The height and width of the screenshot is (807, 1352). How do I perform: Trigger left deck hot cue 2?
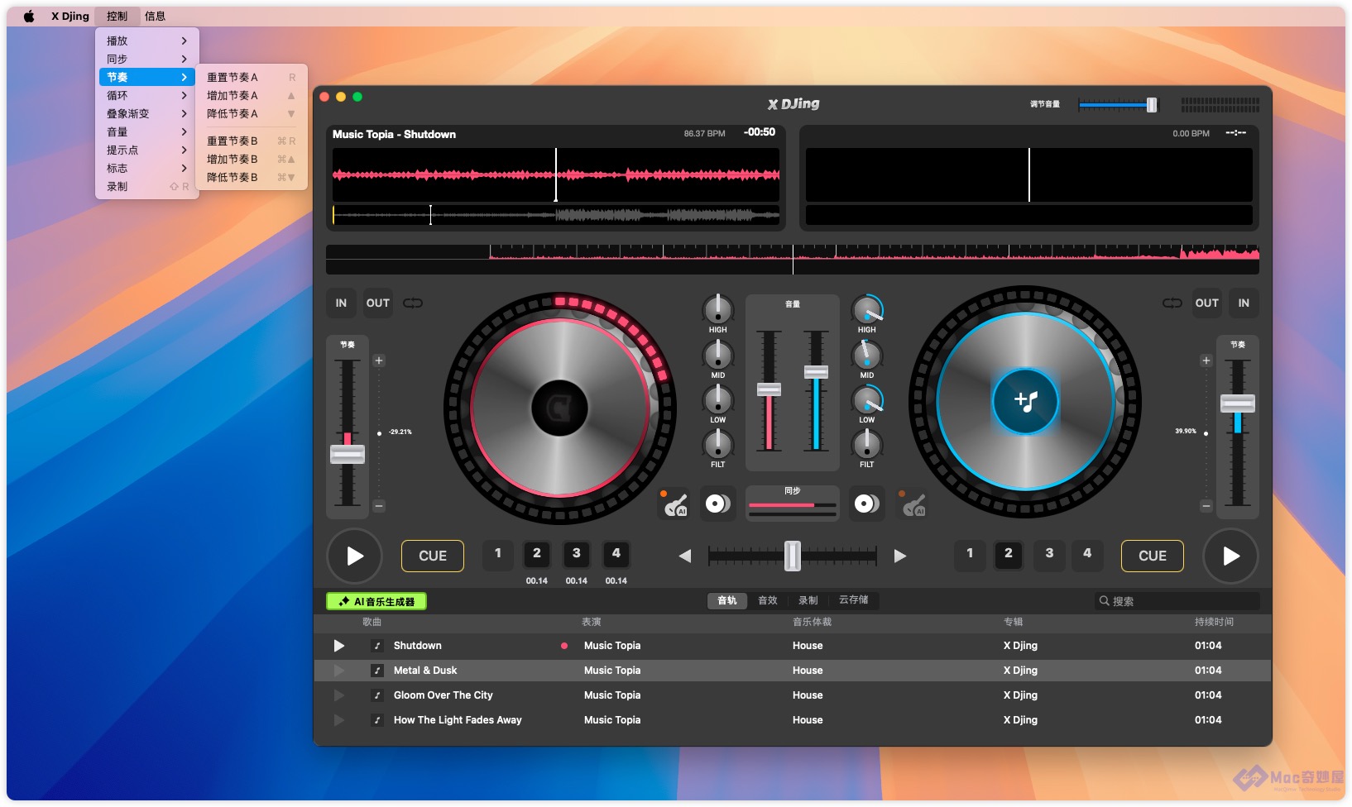tap(537, 554)
